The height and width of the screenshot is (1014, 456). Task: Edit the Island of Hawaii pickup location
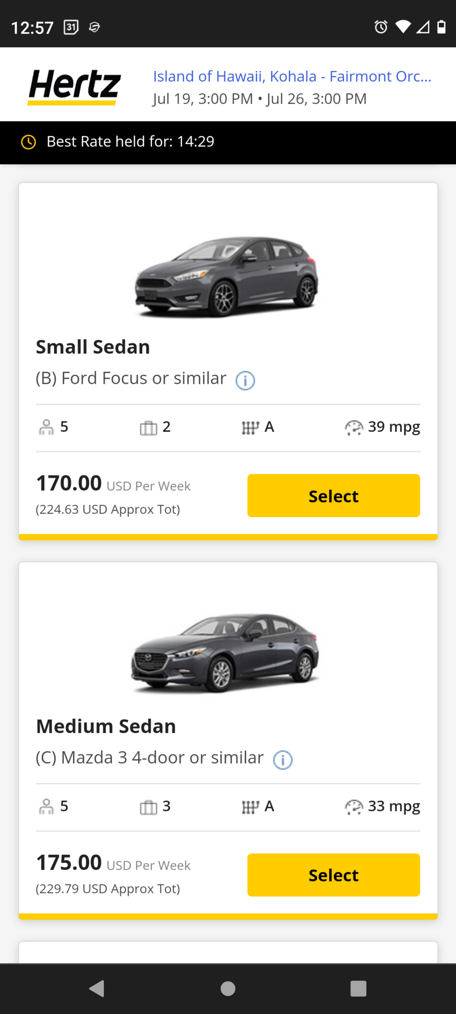point(292,77)
